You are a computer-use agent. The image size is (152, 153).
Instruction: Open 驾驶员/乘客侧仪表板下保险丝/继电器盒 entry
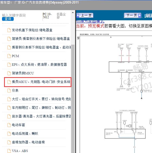[x=41, y=39]
